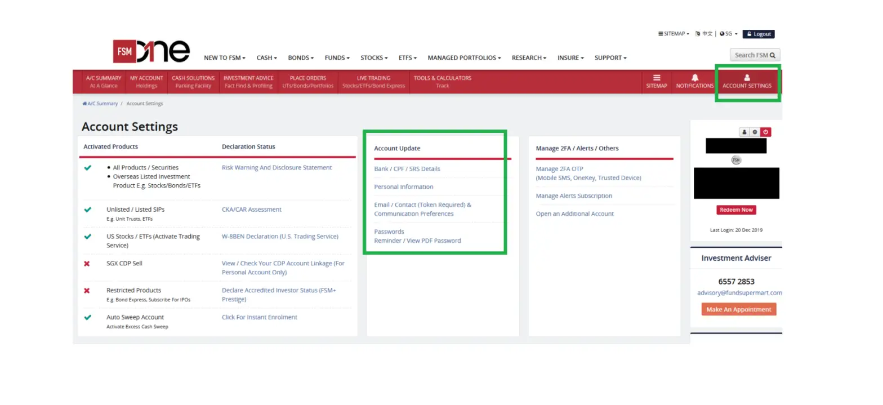
Task: Open the MY ACCOUNT Holdings tab
Action: [x=146, y=82]
